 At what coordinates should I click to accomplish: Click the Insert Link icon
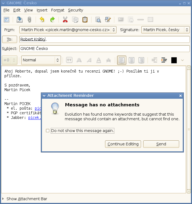tap(131, 20)
